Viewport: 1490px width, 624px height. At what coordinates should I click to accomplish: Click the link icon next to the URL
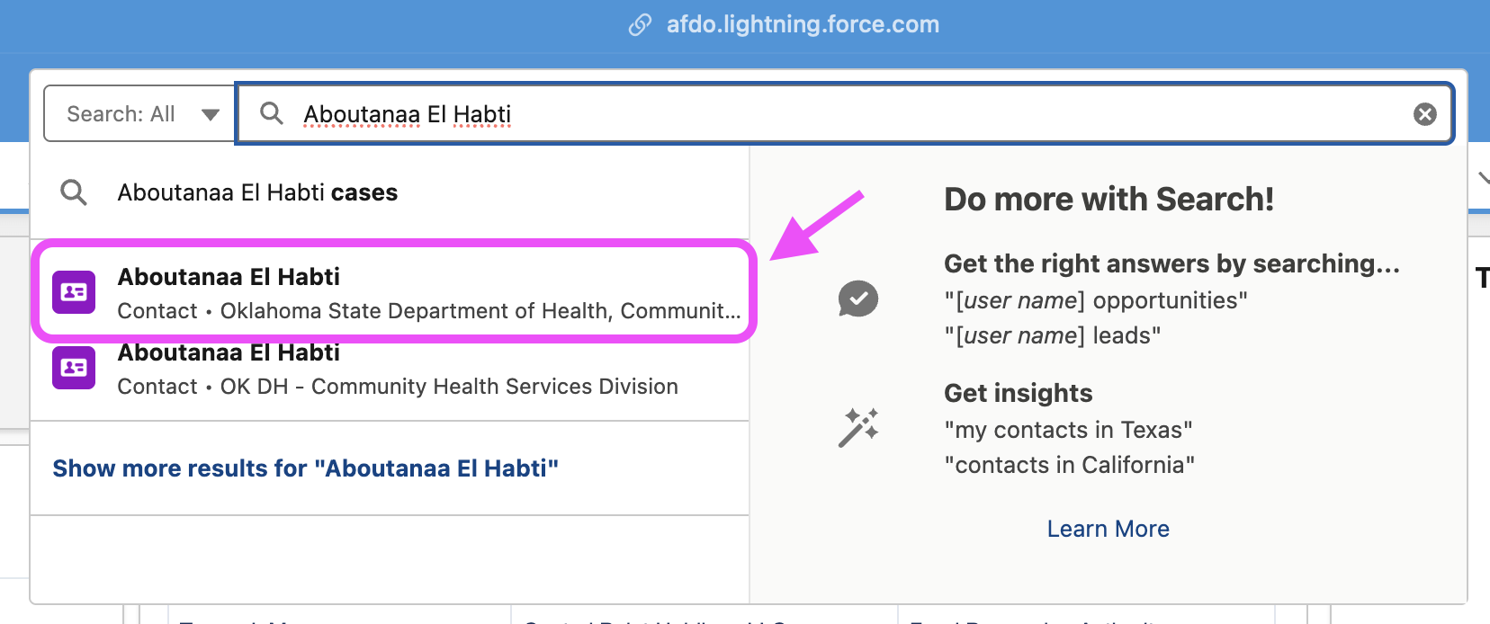click(640, 24)
